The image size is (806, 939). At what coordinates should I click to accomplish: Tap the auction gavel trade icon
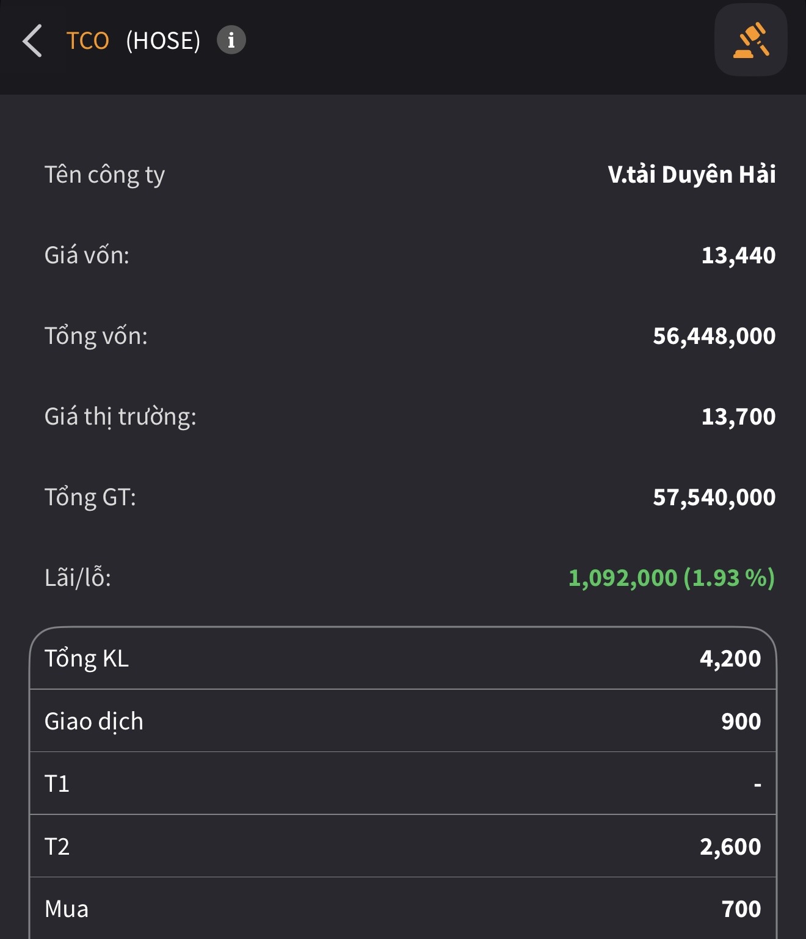point(750,40)
